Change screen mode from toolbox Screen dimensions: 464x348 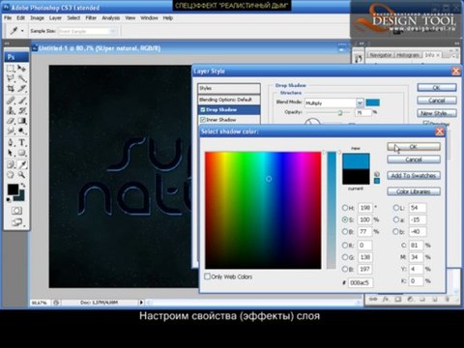click(x=16, y=222)
